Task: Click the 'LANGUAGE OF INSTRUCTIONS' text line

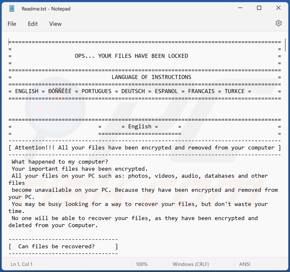Action: pos(151,77)
